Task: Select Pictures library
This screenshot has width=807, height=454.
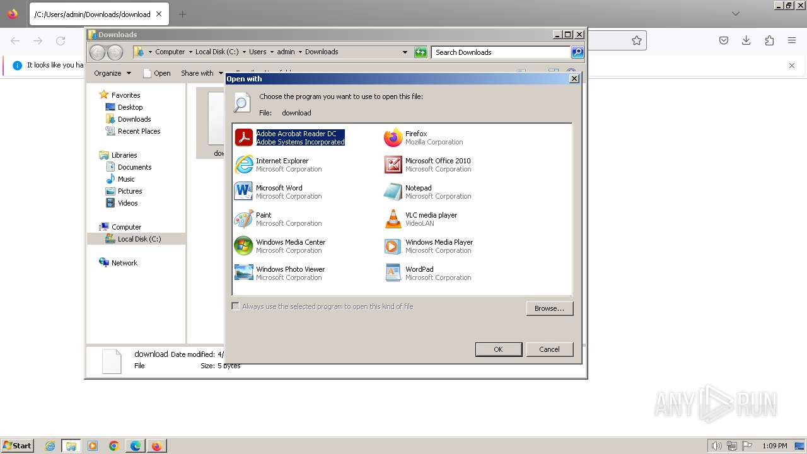Action: [x=129, y=191]
